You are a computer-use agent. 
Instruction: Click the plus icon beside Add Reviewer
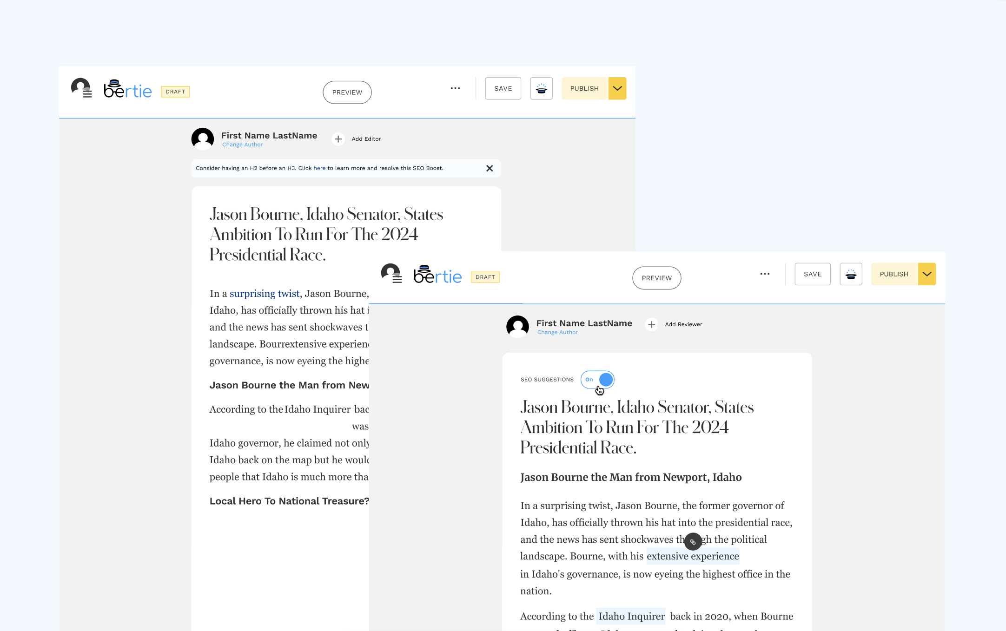[651, 324]
